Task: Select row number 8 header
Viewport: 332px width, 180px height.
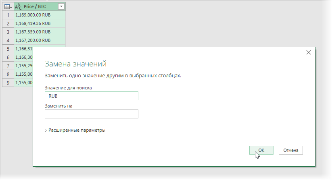Action: point(8,74)
